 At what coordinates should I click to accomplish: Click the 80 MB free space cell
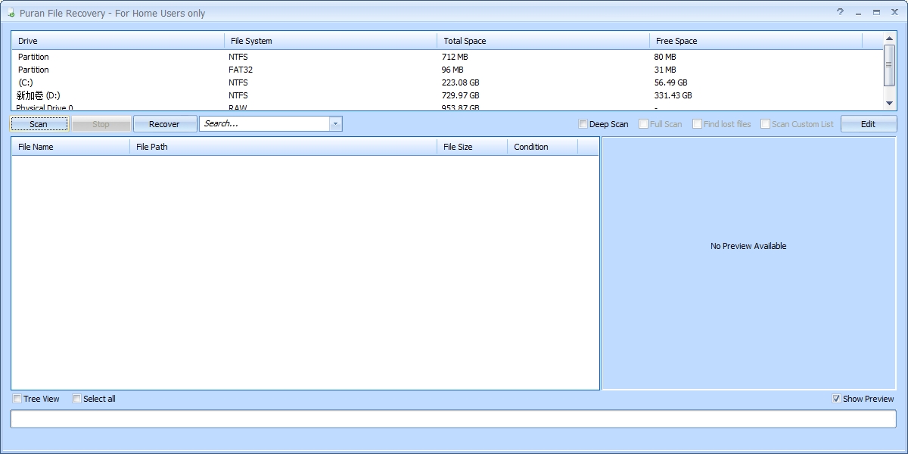click(665, 57)
